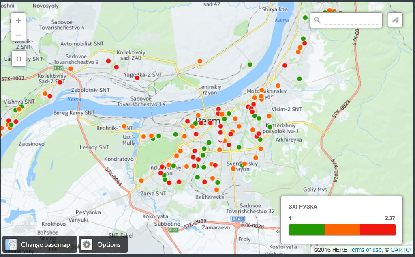Zoom in with the plus button
Screen dimensions: 415x257
pyautogui.click(x=19, y=19)
